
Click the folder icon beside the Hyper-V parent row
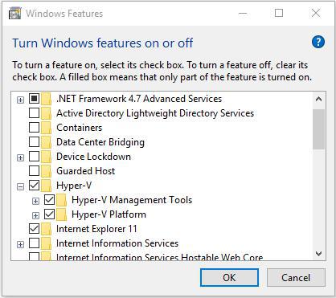46,186
